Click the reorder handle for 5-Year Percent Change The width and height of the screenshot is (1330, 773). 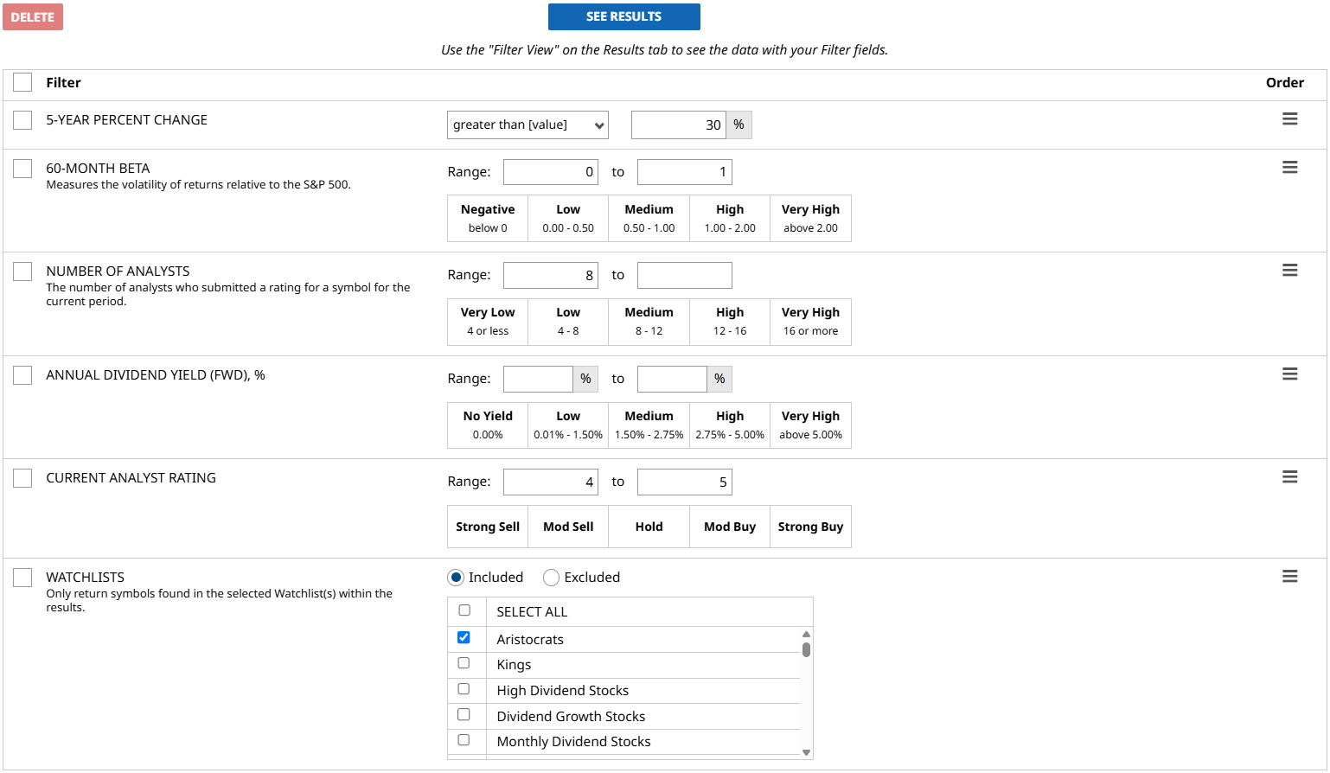pos(1289,119)
